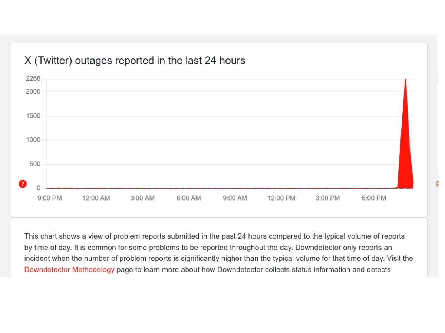
Task: Click the peak of the red outage spike
Action: pyautogui.click(x=405, y=80)
